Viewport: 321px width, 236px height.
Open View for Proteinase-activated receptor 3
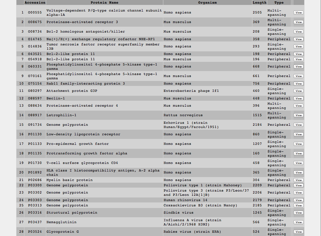pos(298,22)
